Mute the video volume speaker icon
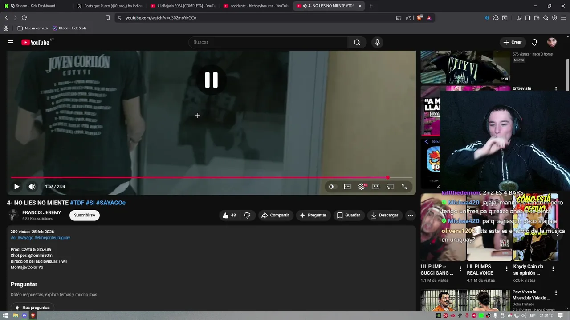This screenshot has width=570, height=320. coord(32,187)
